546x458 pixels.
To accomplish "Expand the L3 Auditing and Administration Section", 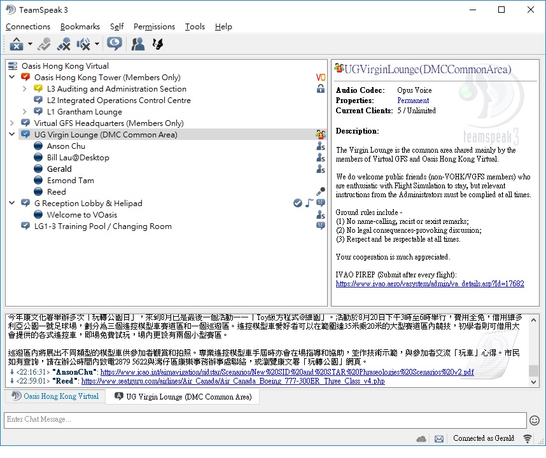I will click(25, 89).
